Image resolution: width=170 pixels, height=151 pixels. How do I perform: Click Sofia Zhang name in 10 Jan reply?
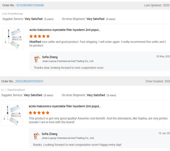(49, 134)
